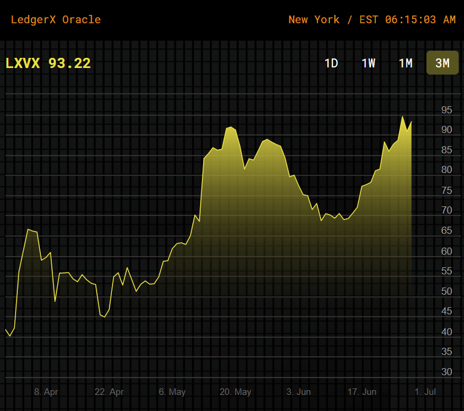Click the 50 price axis label

(x=446, y=292)
